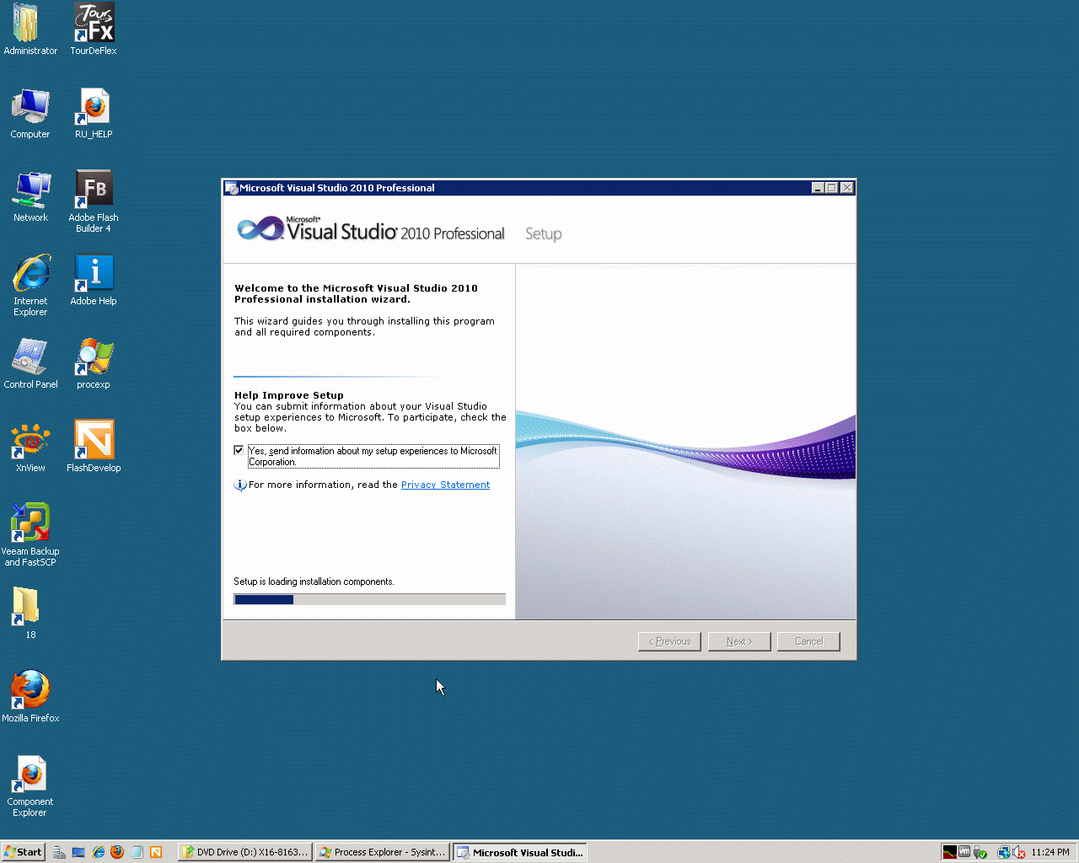Open the Administrator folder desktop icon
The height and width of the screenshot is (863, 1079).
(30, 29)
